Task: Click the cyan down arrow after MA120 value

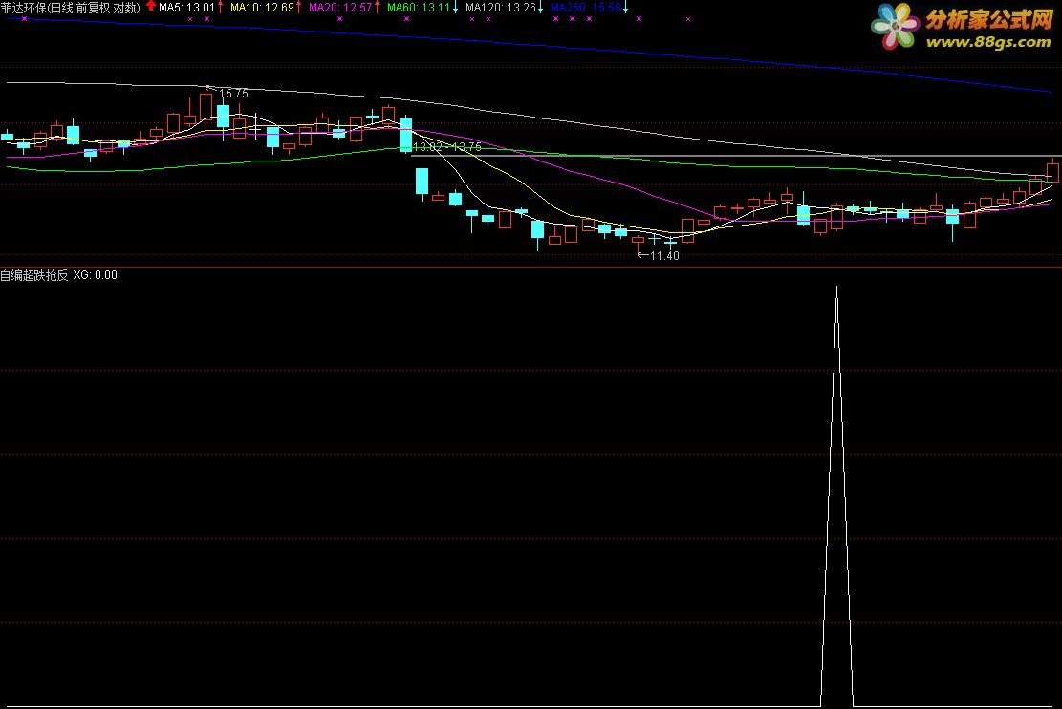Action: coord(540,9)
